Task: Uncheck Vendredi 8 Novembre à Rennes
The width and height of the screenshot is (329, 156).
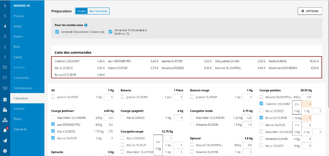Action: coord(57,32)
